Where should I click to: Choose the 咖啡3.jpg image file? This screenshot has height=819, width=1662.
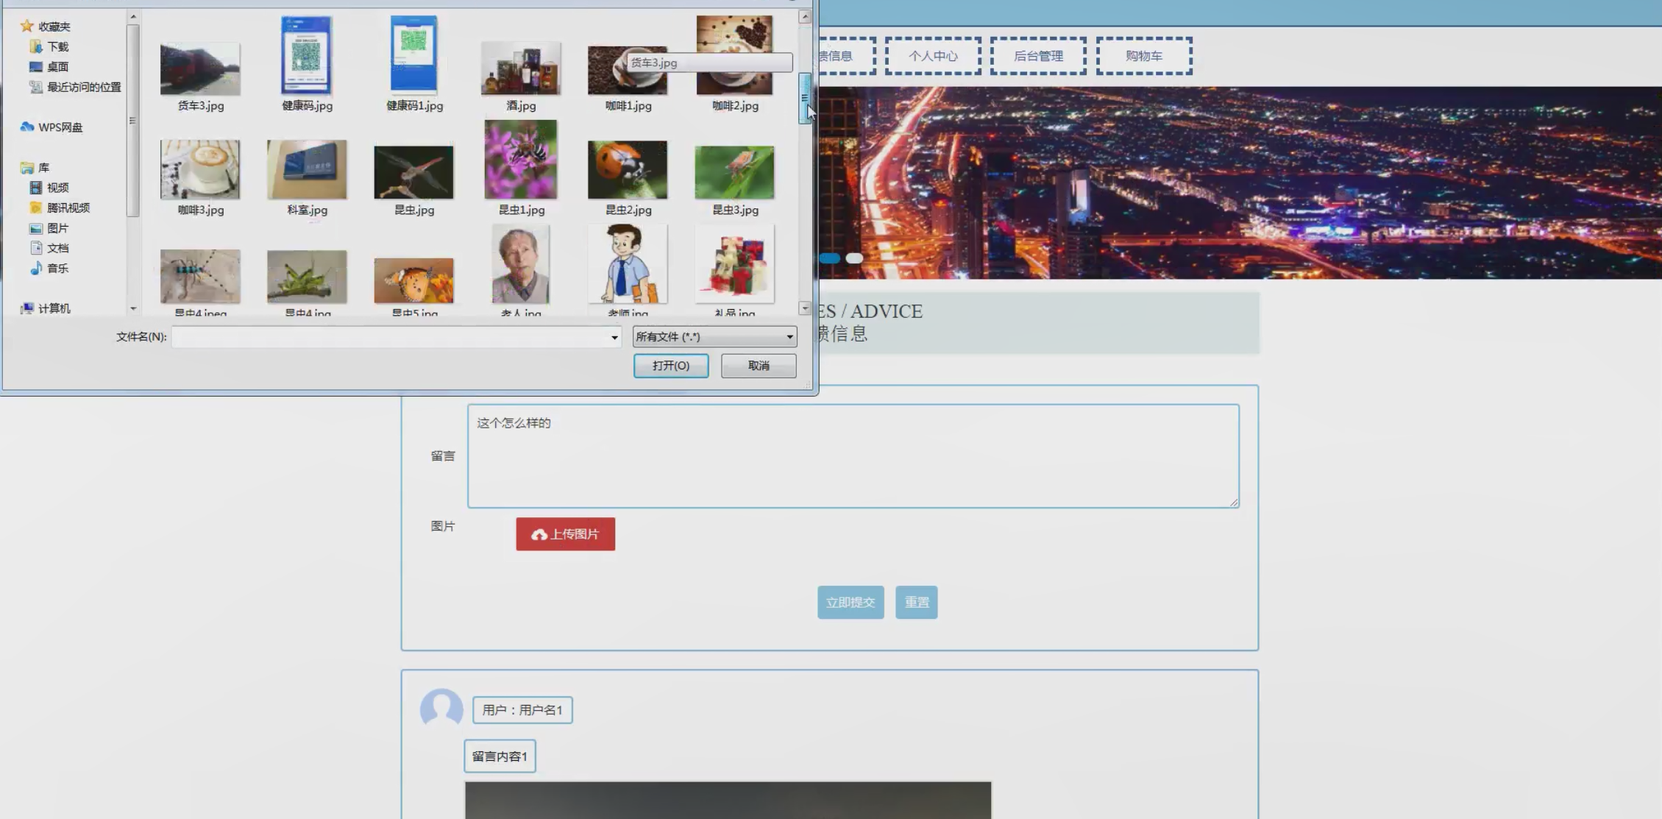[200, 170]
